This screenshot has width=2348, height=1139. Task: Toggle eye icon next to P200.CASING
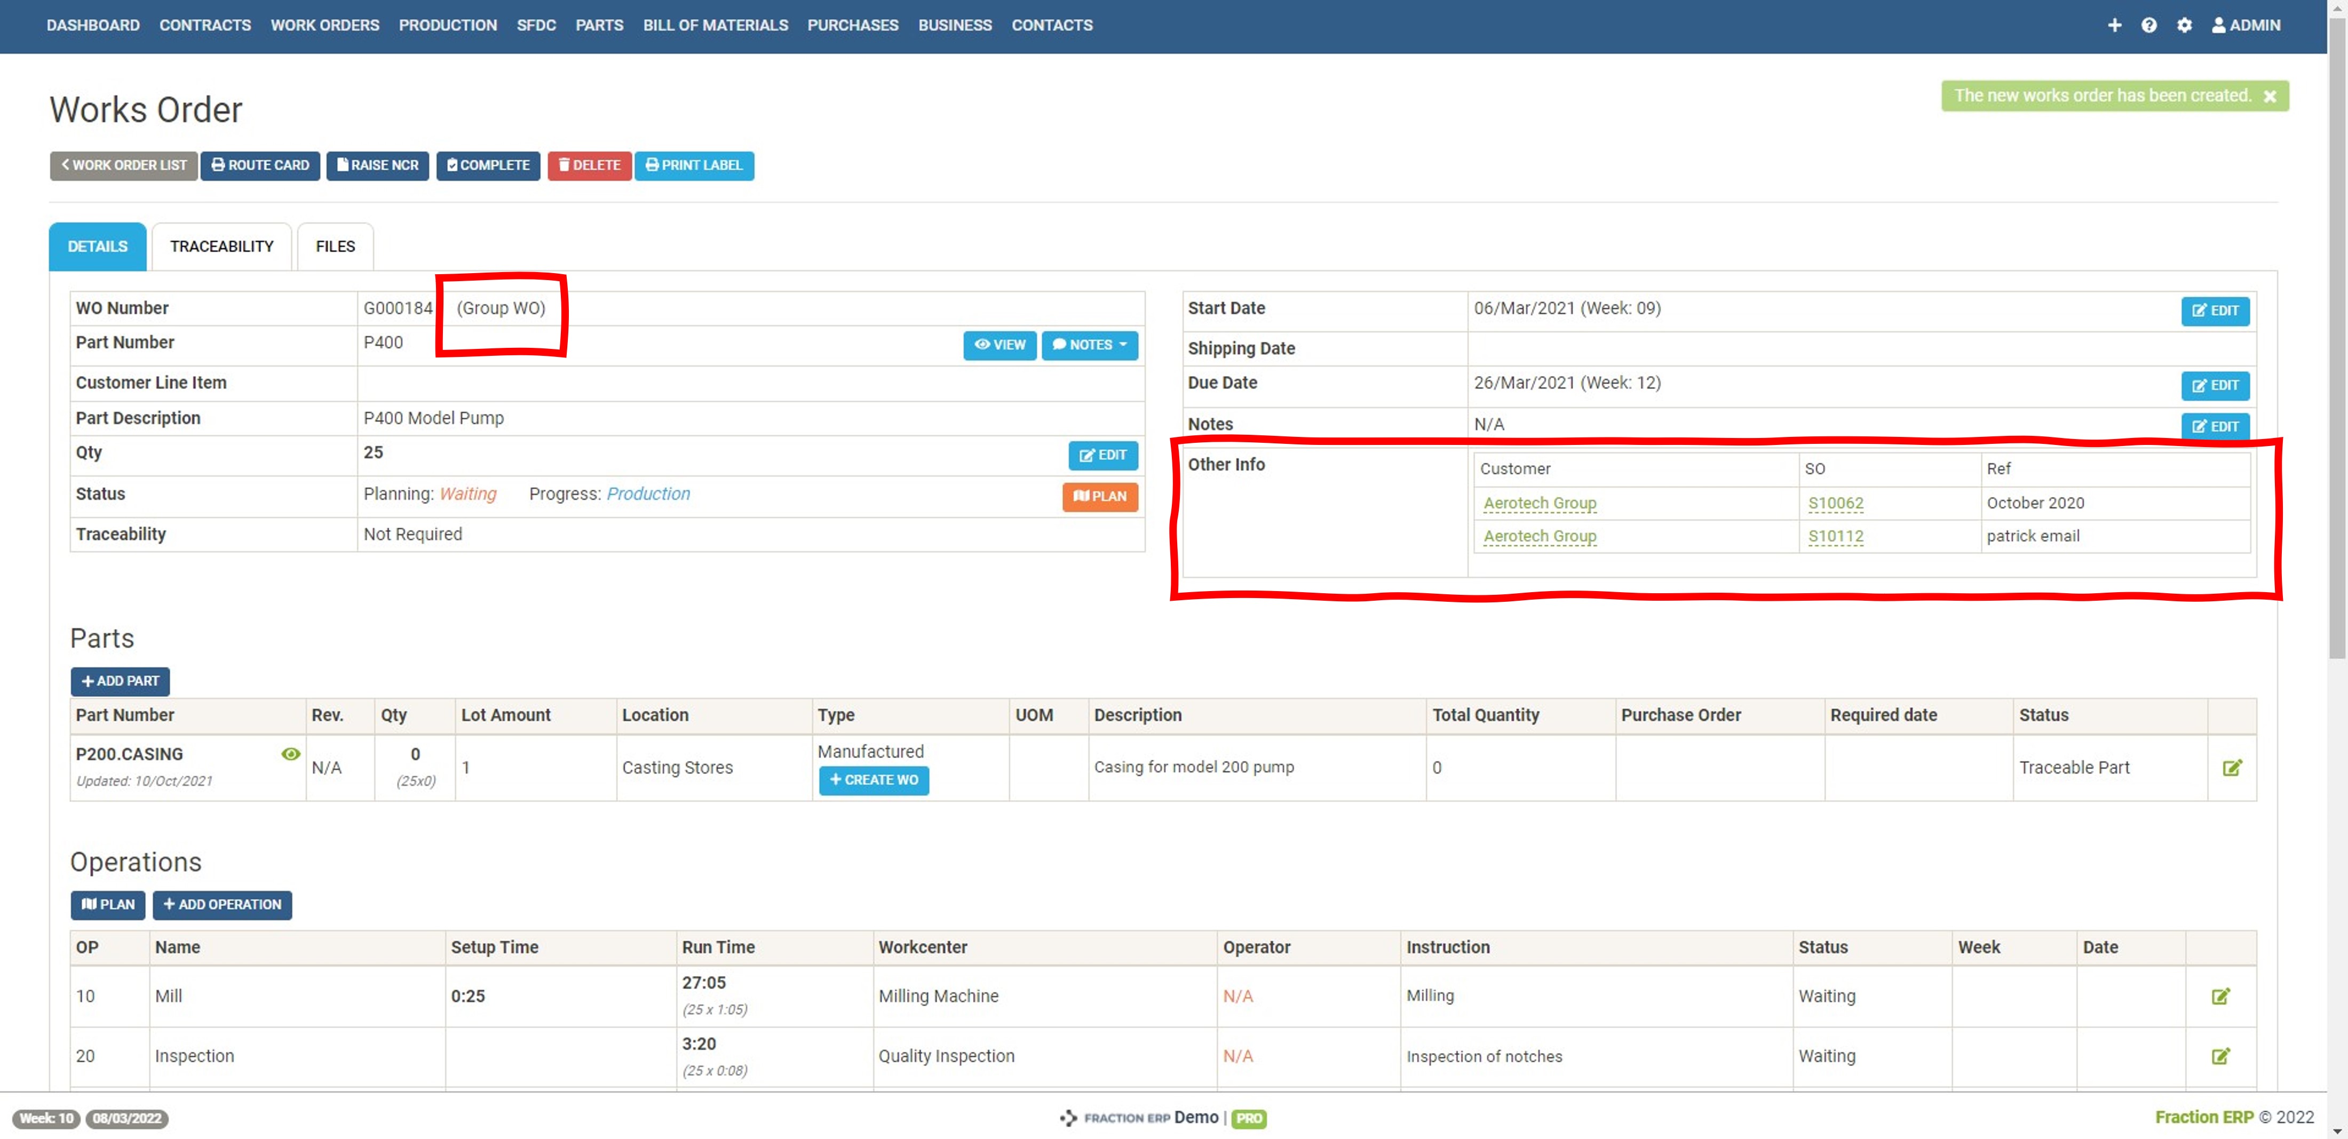[x=291, y=754]
